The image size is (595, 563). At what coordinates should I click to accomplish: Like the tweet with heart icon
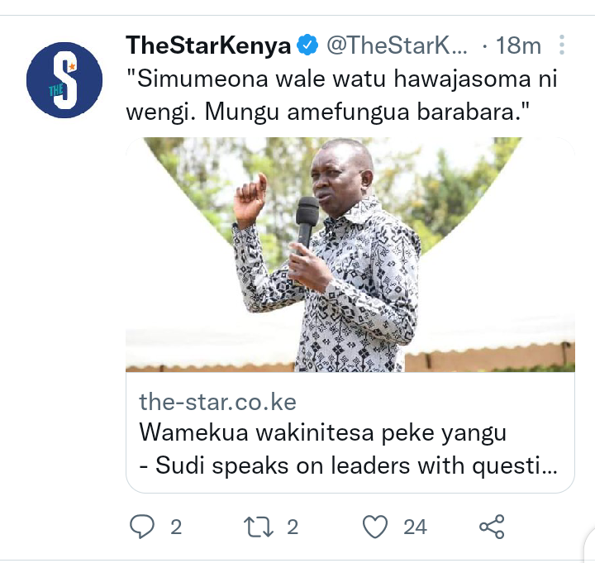pos(375,527)
